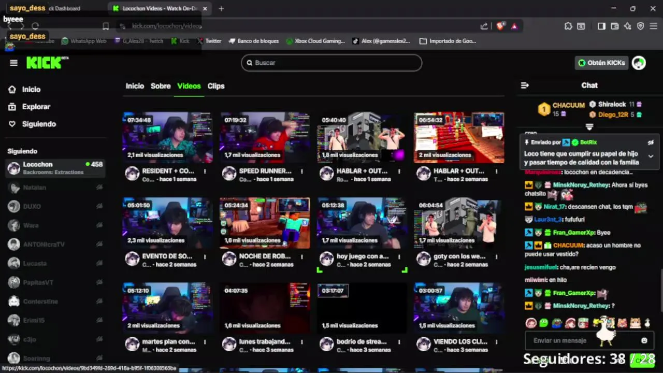Screen dimensions: 663x373
Task: Click Shiralock in gift leaderboard
Action: (x=612, y=104)
